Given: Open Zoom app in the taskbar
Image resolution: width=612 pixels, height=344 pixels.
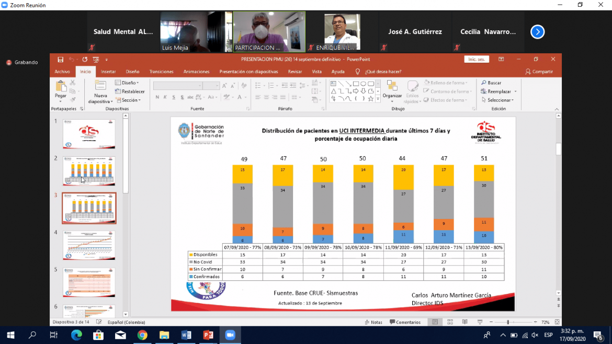Looking at the screenshot, I should 230,335.
